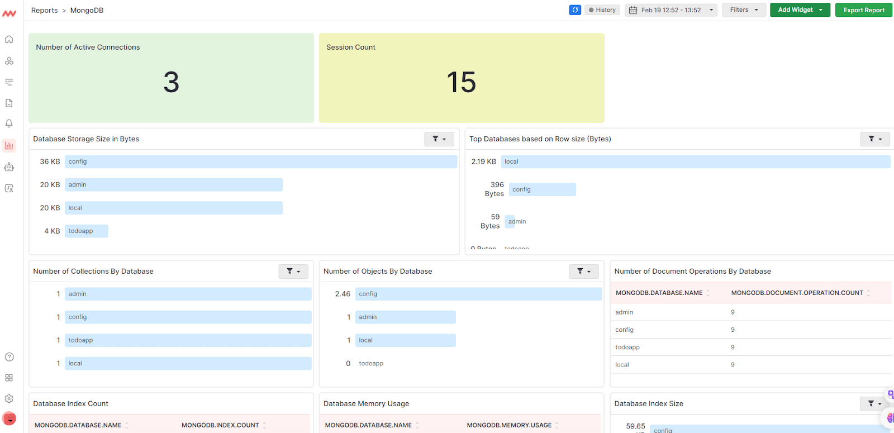The image size is (894, 433).
Task: Click the MongoDB breadcrumb text
Action: coord(87,11)
